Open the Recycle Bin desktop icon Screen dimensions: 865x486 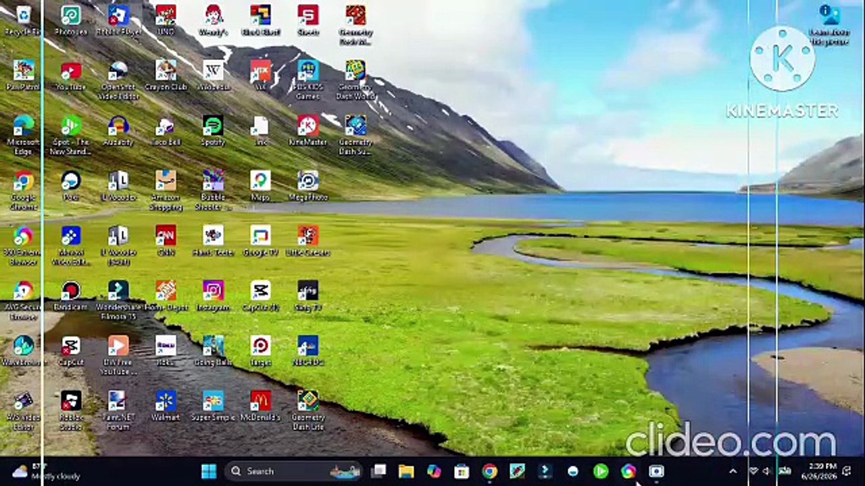coord(23,20)
